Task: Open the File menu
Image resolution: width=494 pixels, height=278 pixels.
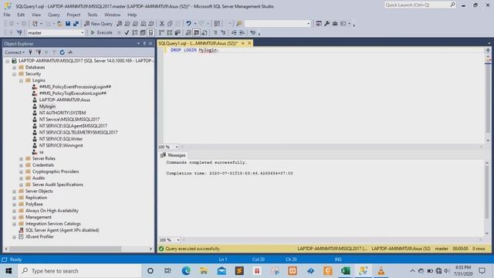Action: pyautogui.click(x=7, y=15)
